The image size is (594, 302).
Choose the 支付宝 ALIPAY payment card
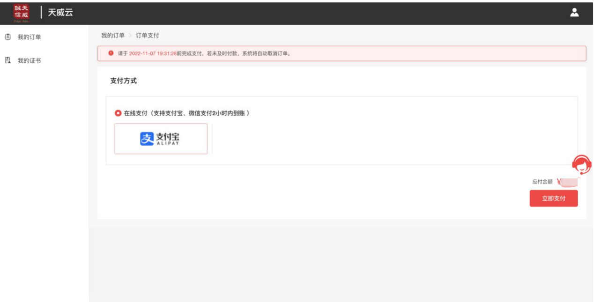(x=161, y=139)
